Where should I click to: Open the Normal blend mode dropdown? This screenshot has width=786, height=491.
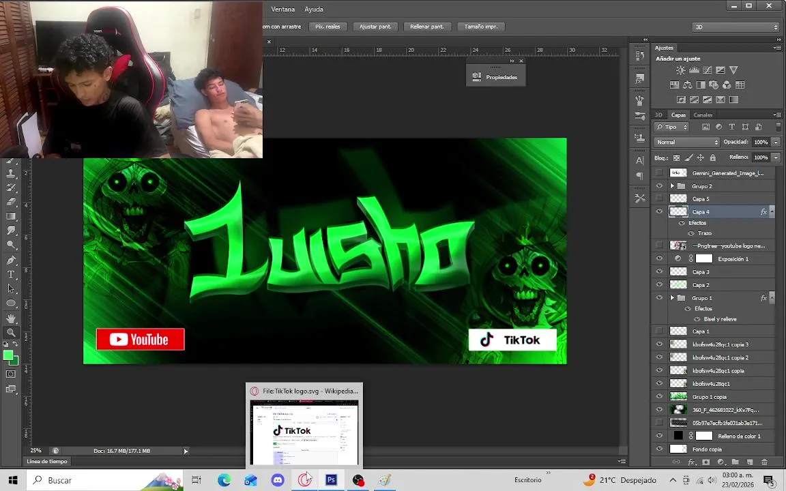pyautogui.click(x=686, y=143)
